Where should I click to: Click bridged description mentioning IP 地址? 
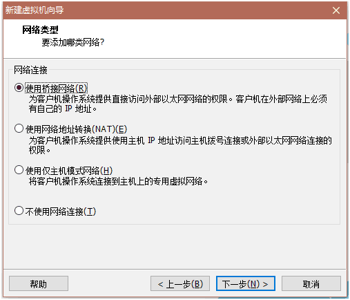tap(177, 104)
